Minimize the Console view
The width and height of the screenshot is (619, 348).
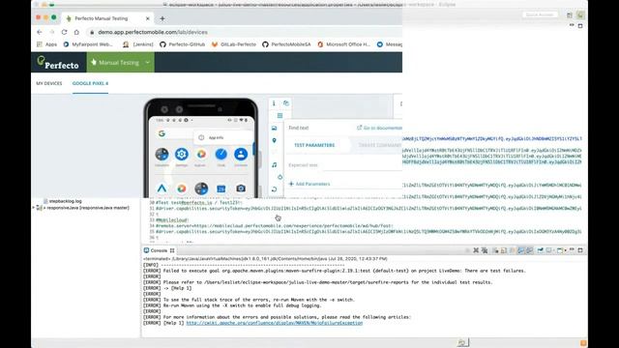pyautogui.click(x=572, y=250)
